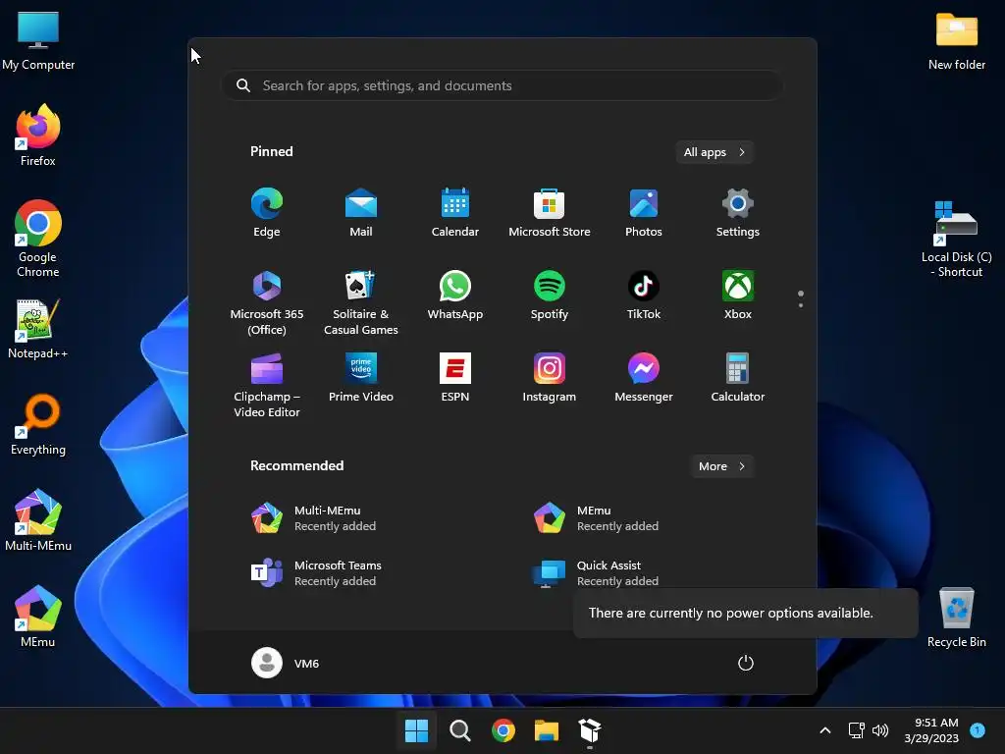Open the clock and date panel
The image size is (1005, 754).
coord(931,730)
